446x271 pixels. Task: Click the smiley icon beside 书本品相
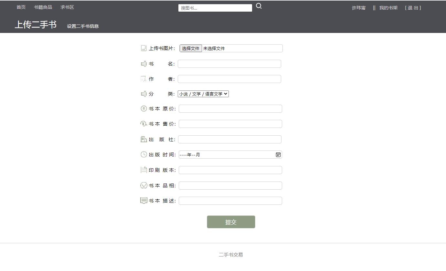click(x=143, y=185)
